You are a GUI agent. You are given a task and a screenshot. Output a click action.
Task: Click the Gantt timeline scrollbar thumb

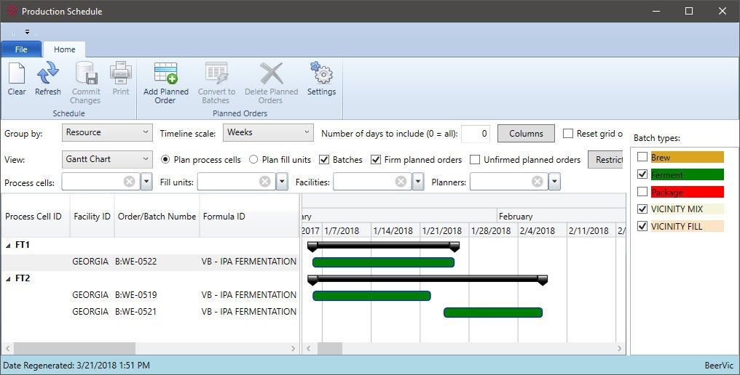pos(330,349)
